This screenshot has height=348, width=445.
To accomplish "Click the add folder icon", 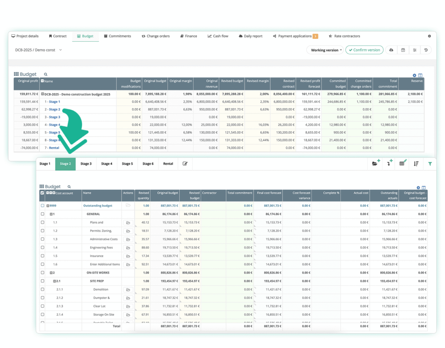I will point(376,163).
